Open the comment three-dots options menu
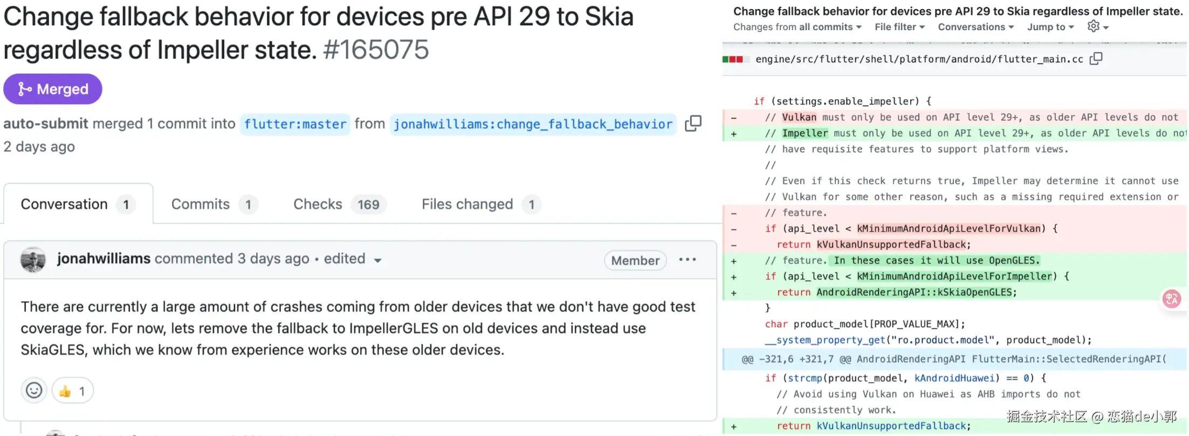 (x=688, y=260)
